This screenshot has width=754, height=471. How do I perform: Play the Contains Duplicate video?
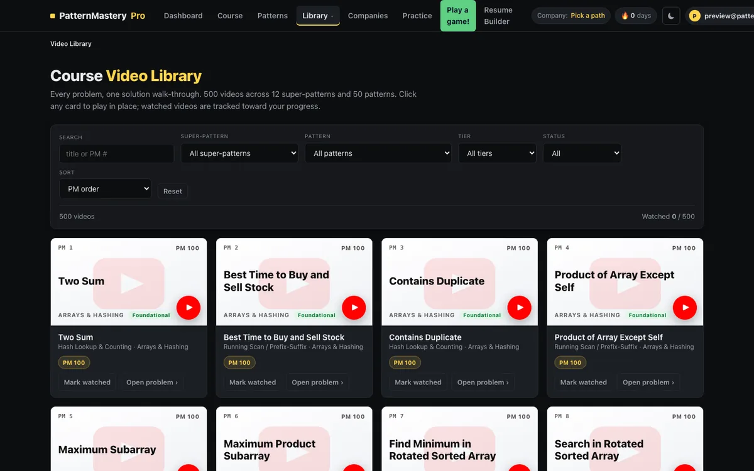(x=520, y=308)
